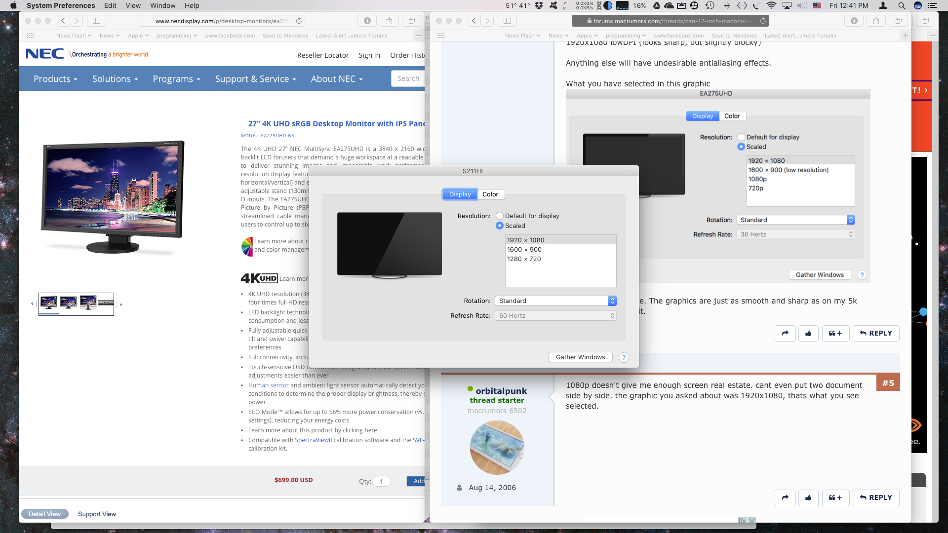
Task: Click Gather Windows in S211HL dialog
Action: [x=580, y=357]
